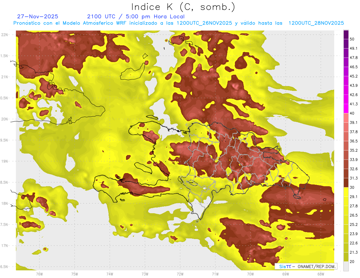Click the legend value '20'
Screen dimensions: 360x278
tap(352, 262)
